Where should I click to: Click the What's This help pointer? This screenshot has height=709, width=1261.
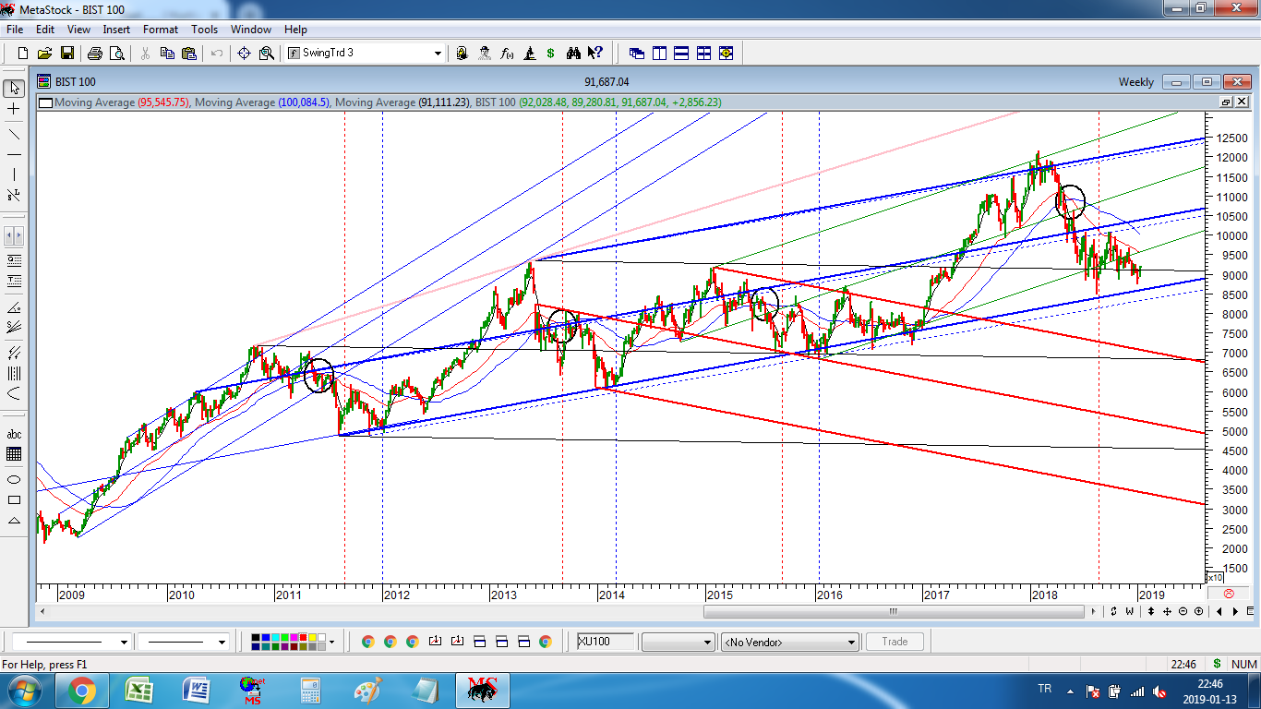(595, 54)
